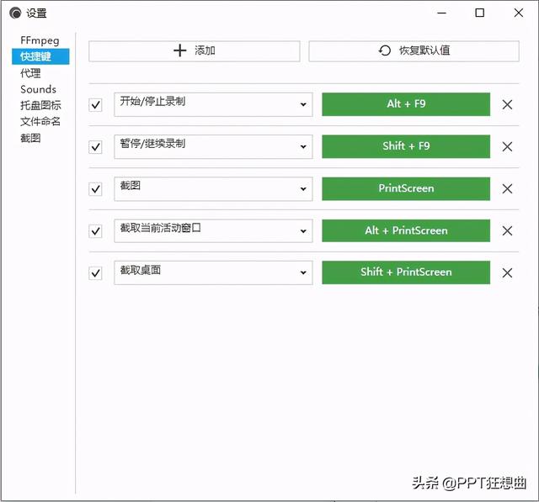Switch to the 代理 settings section
Image resolution: width=539 pixels, height=502 pixels.
(31, 73)
